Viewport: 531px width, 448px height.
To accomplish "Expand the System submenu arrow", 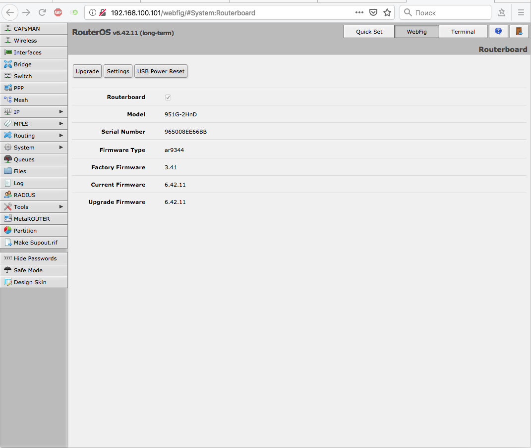I will (61, 147).
